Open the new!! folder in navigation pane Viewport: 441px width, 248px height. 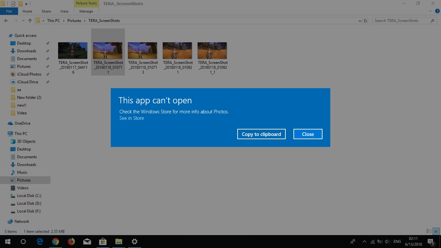(x=21, y=105)
